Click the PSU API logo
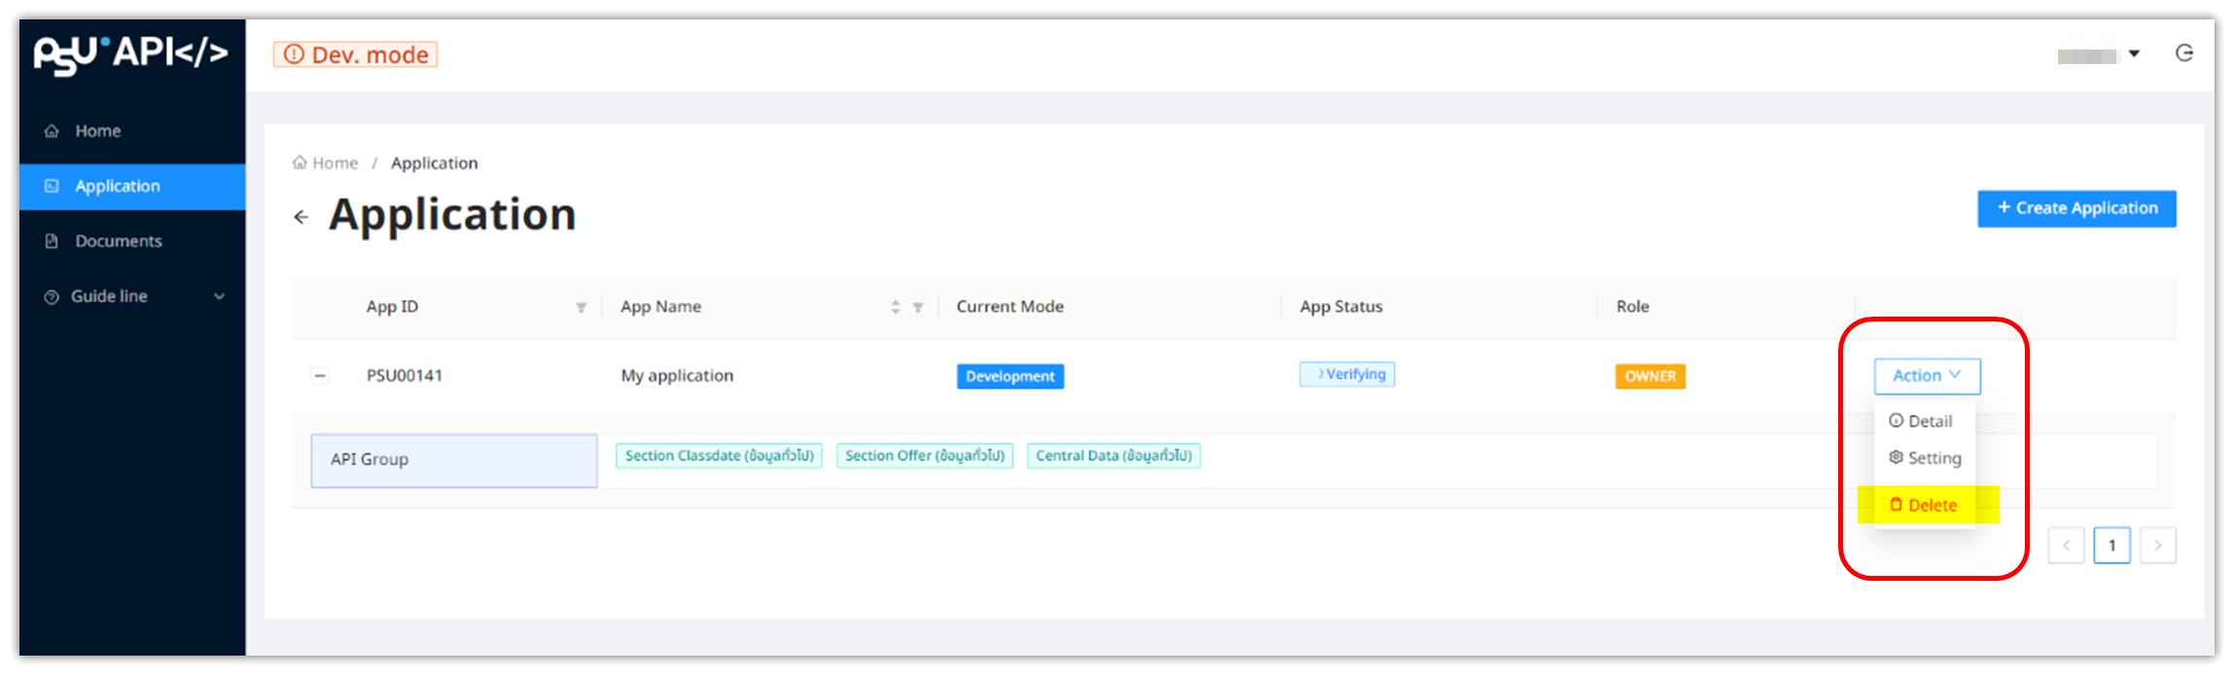The width and height of the screenshot is (2234, 675). point(130,54)
